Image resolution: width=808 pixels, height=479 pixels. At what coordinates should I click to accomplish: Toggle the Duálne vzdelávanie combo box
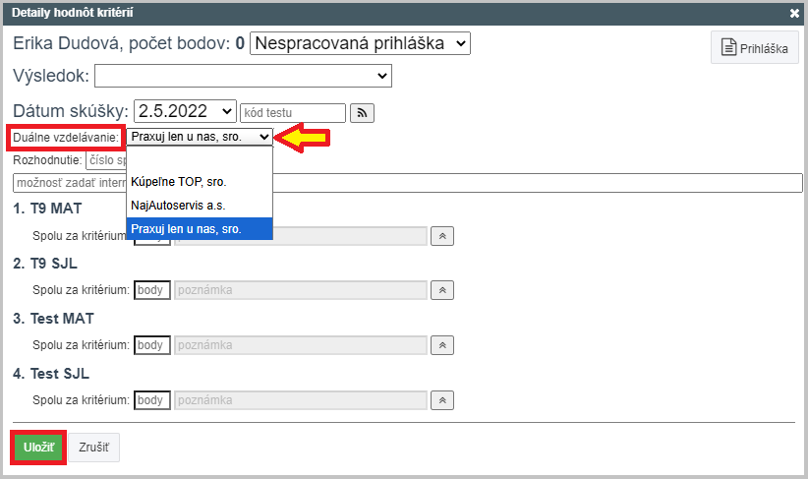[x=200, y=137]
